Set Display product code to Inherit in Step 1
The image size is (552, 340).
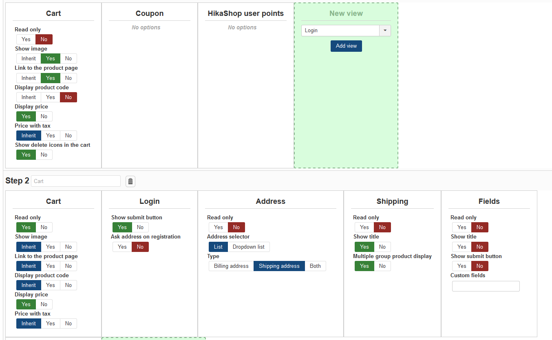click(x=29, y=97)
